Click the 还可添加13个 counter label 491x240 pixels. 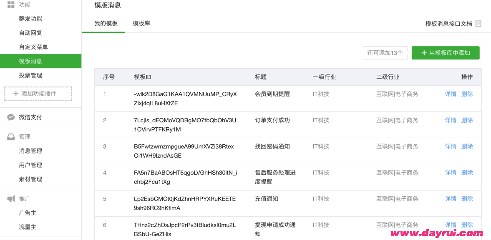pos(384,53)
